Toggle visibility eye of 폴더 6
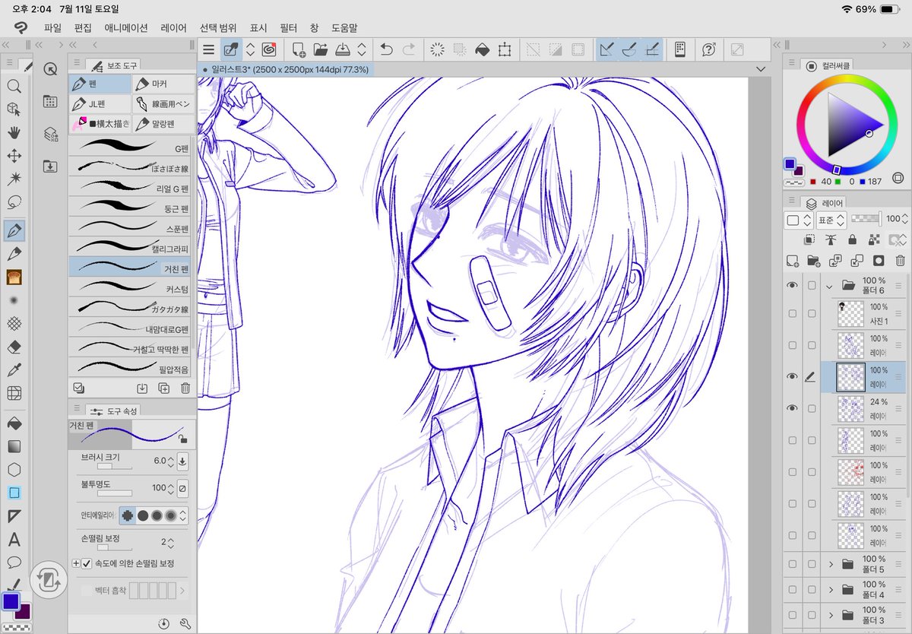This screenshot has width=912, height=634. click(792, 286)
